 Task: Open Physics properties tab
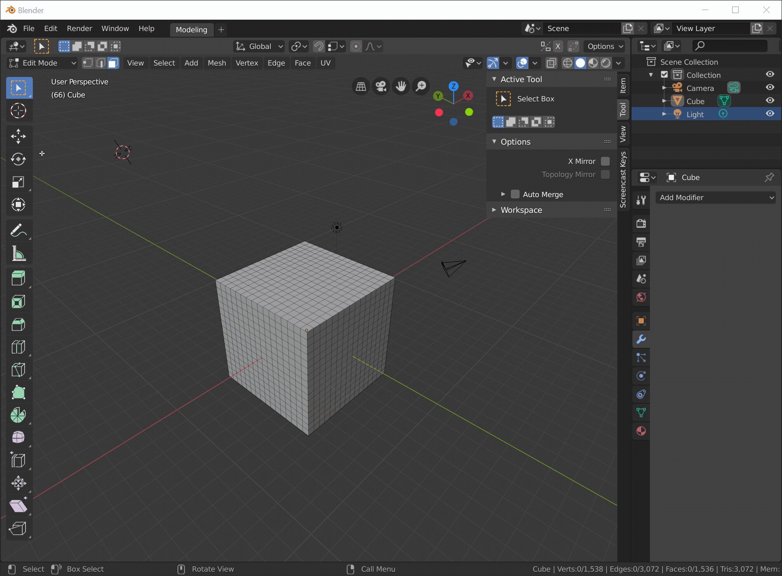point(641,376)
